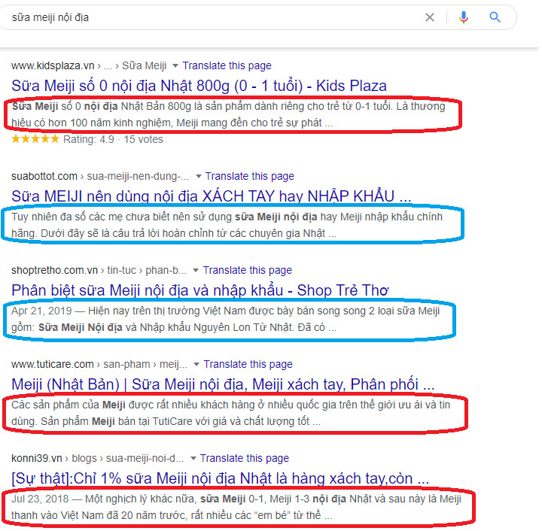Translate the konni39.vn result page
Image resolution: width=542 pixels, height=531 pixels.
(x=245, y=458)
